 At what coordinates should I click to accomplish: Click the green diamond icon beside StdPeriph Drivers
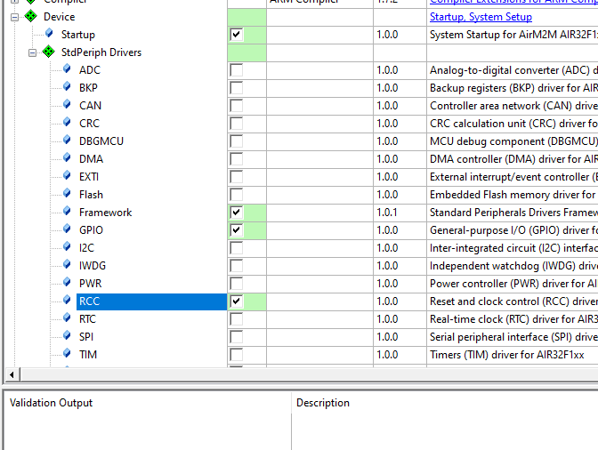48,52
